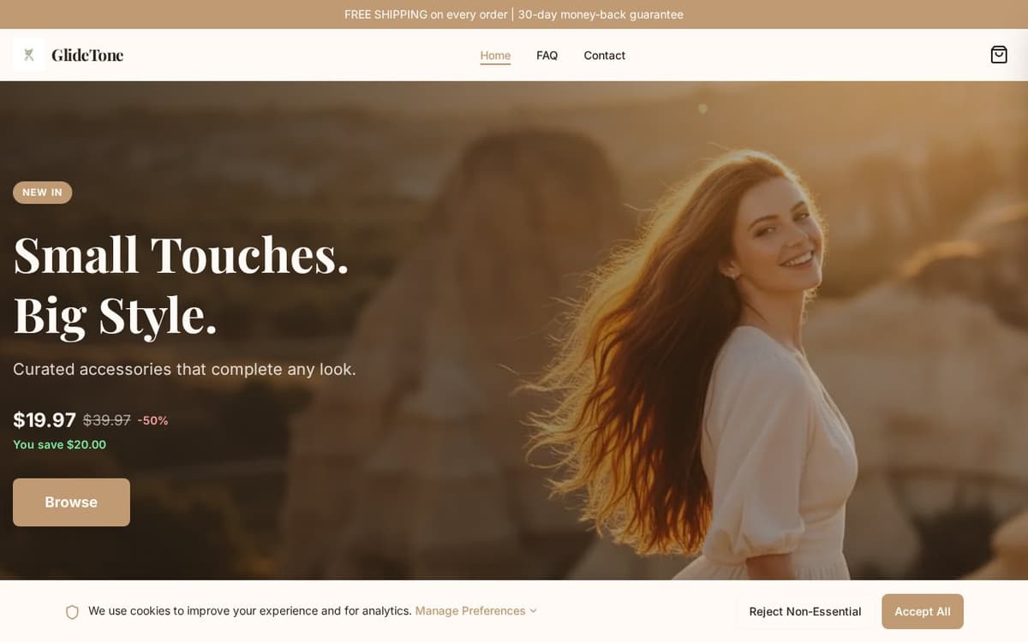The image size is (1028, 642).
Task: Select the Home navigation item
Action: tap(495, 55)
